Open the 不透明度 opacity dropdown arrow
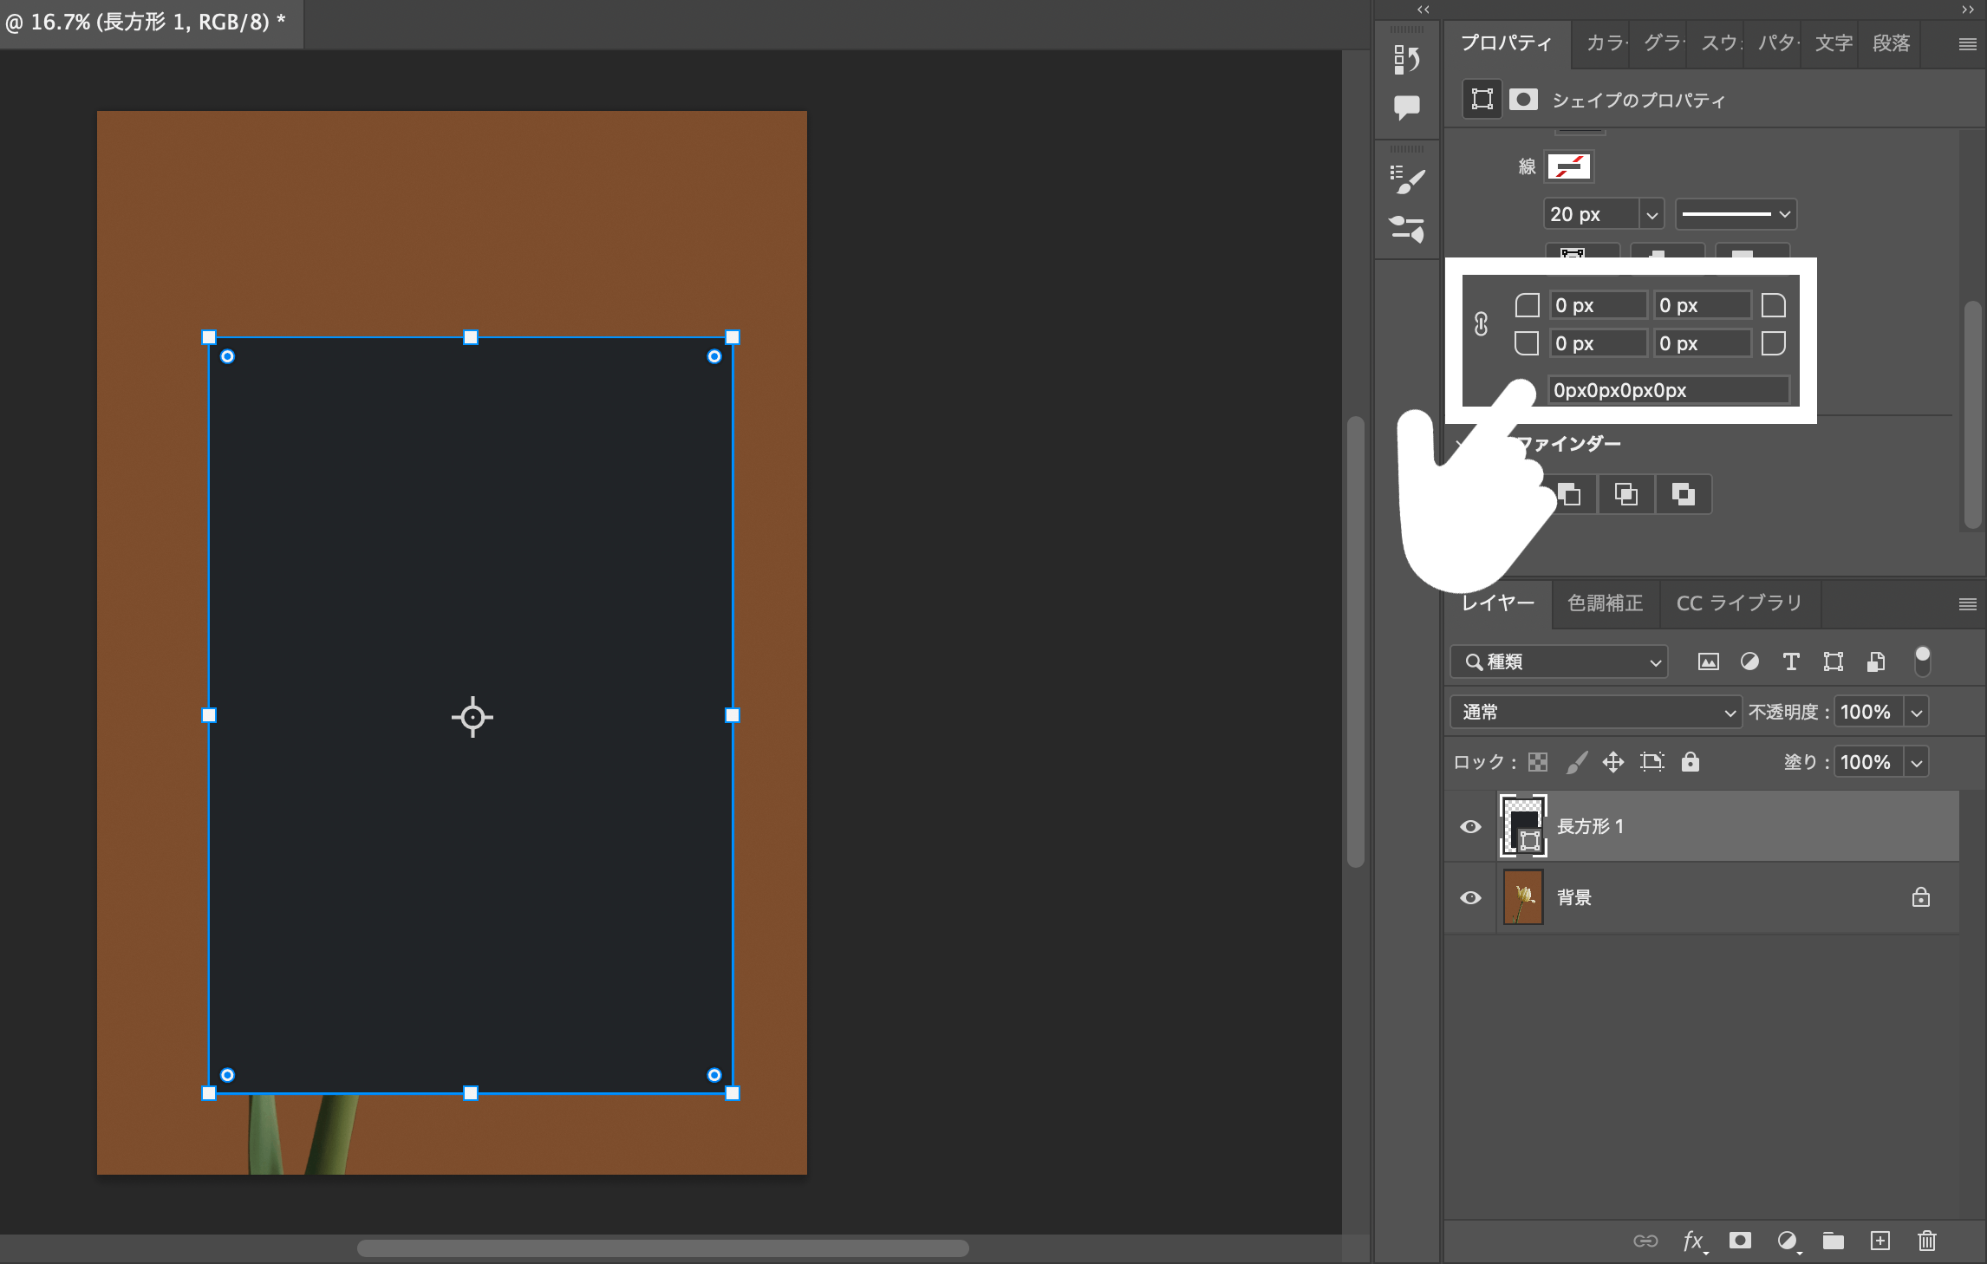 (1917, 713)
